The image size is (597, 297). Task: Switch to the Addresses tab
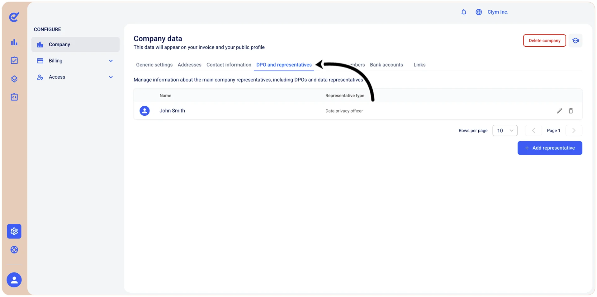[189, 65]
